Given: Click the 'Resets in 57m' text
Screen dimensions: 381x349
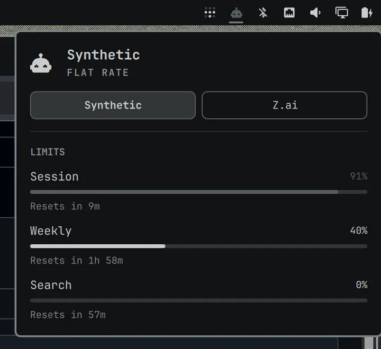Looking at the screenshot, I should [68, 315].
